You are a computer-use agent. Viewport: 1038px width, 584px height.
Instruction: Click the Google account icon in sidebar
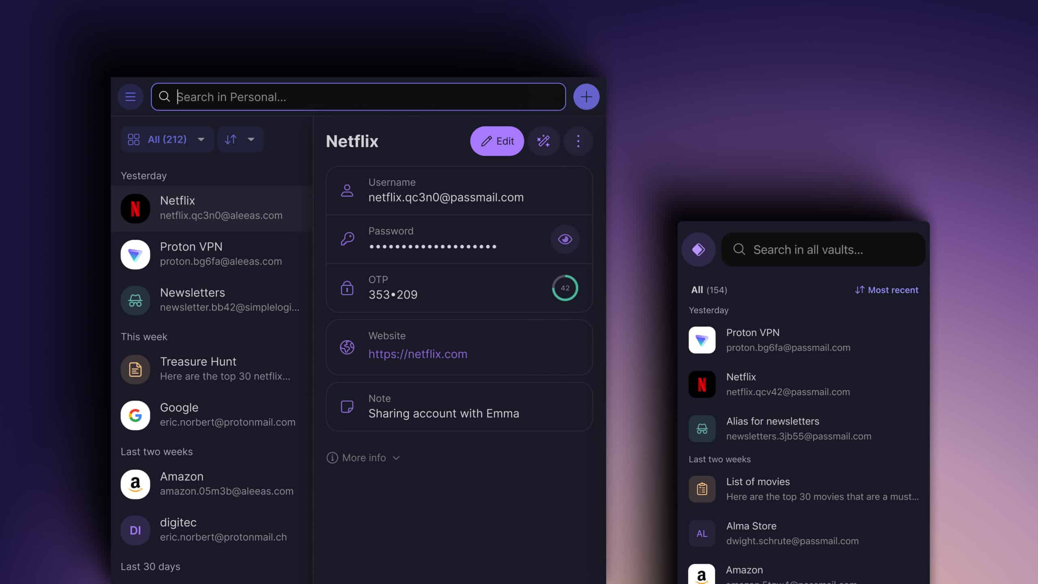pyautogui.click(x=135, y=414)
